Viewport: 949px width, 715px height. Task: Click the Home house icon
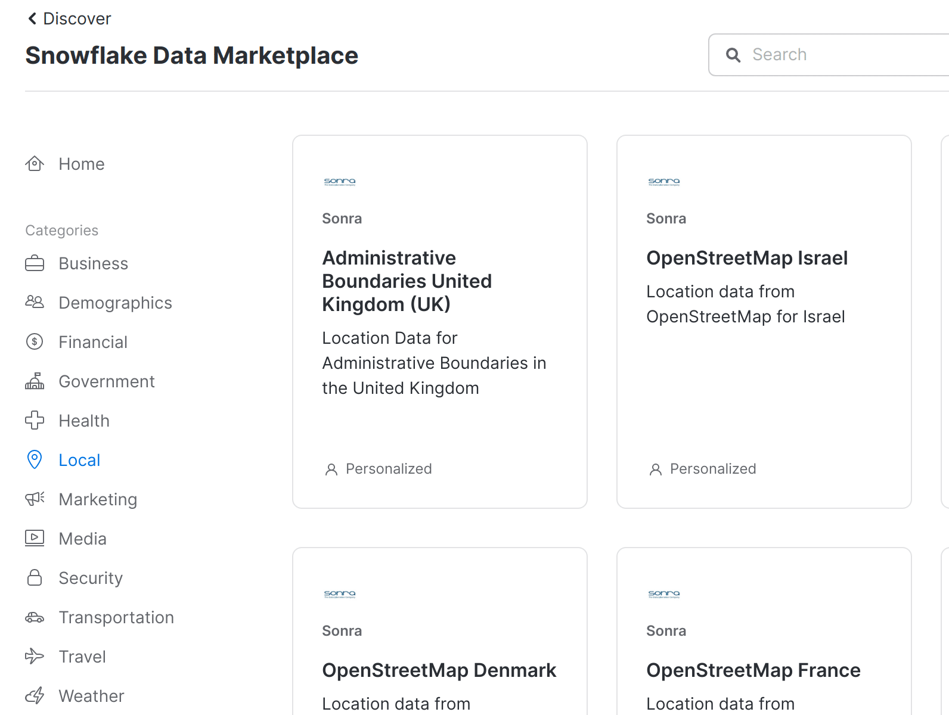click(x=35, y=164)
